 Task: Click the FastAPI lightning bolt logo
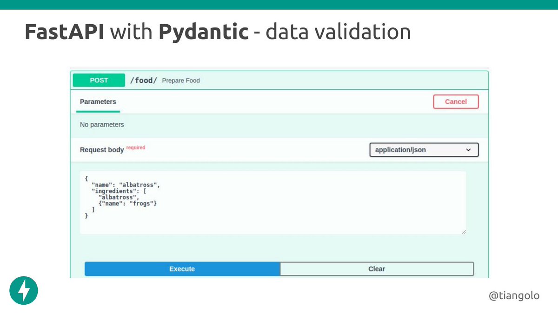pos(24,291)
